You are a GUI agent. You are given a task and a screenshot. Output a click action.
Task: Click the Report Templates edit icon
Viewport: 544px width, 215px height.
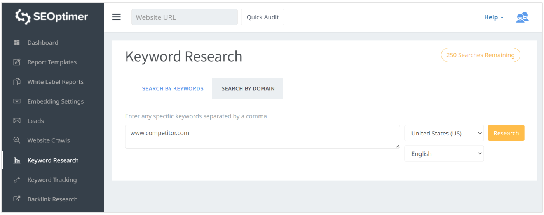tap(17, 62)
